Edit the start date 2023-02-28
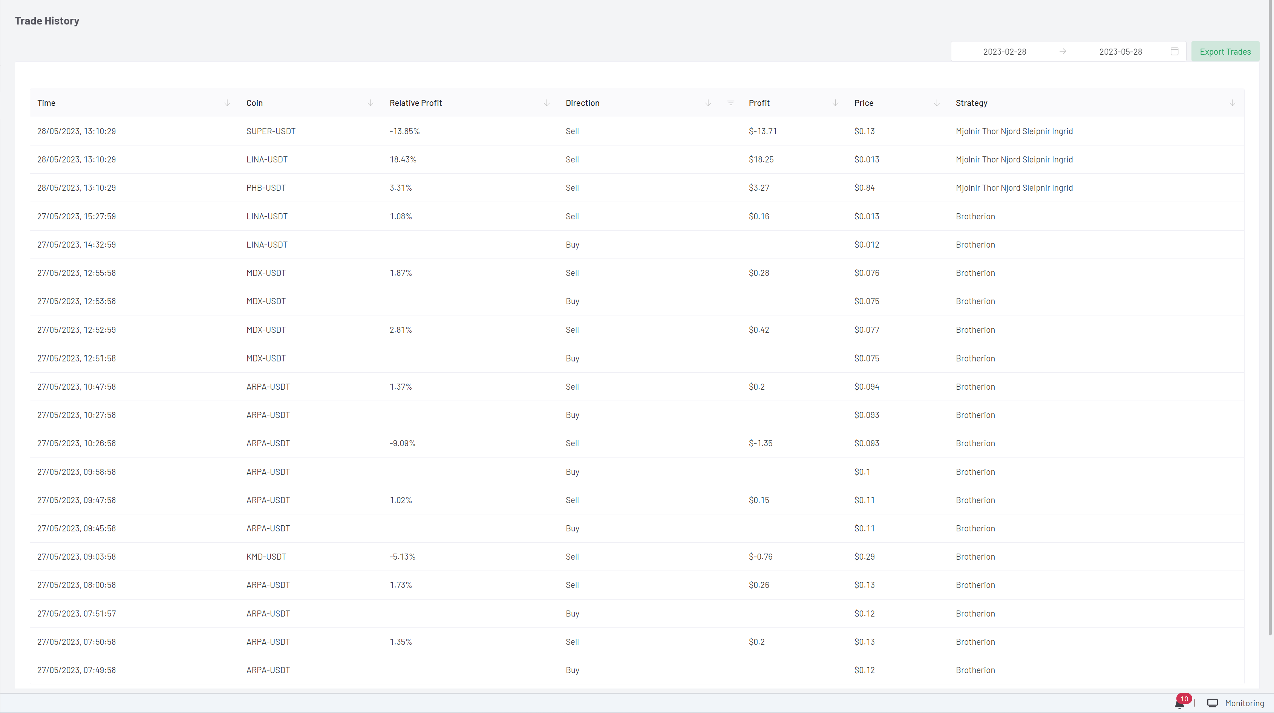Viewport: 1274px width, 713px height. 1004,51
